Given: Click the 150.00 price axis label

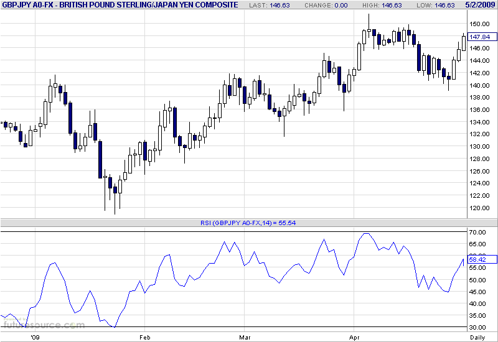Looking at the screenshot, I should (x=479, y=24).
